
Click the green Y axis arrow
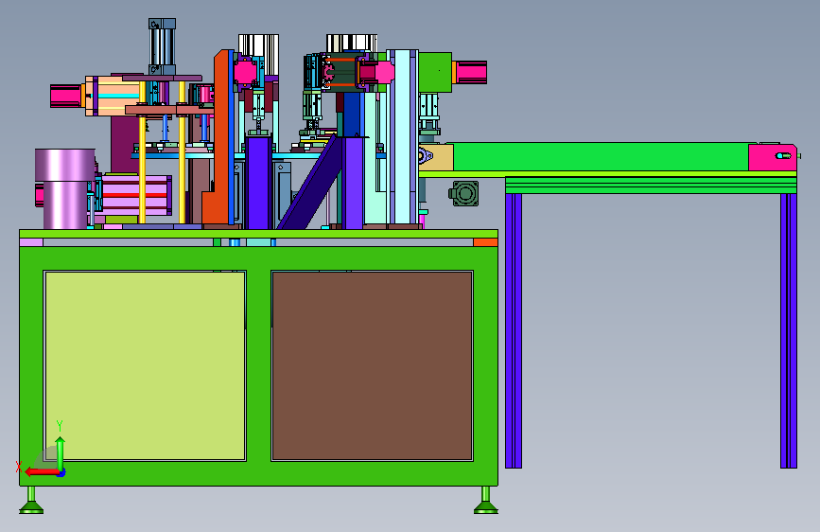coord(61,452)
